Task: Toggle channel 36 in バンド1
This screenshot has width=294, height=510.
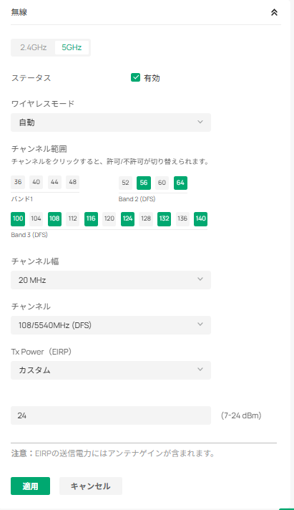Action: pos(18,182)
